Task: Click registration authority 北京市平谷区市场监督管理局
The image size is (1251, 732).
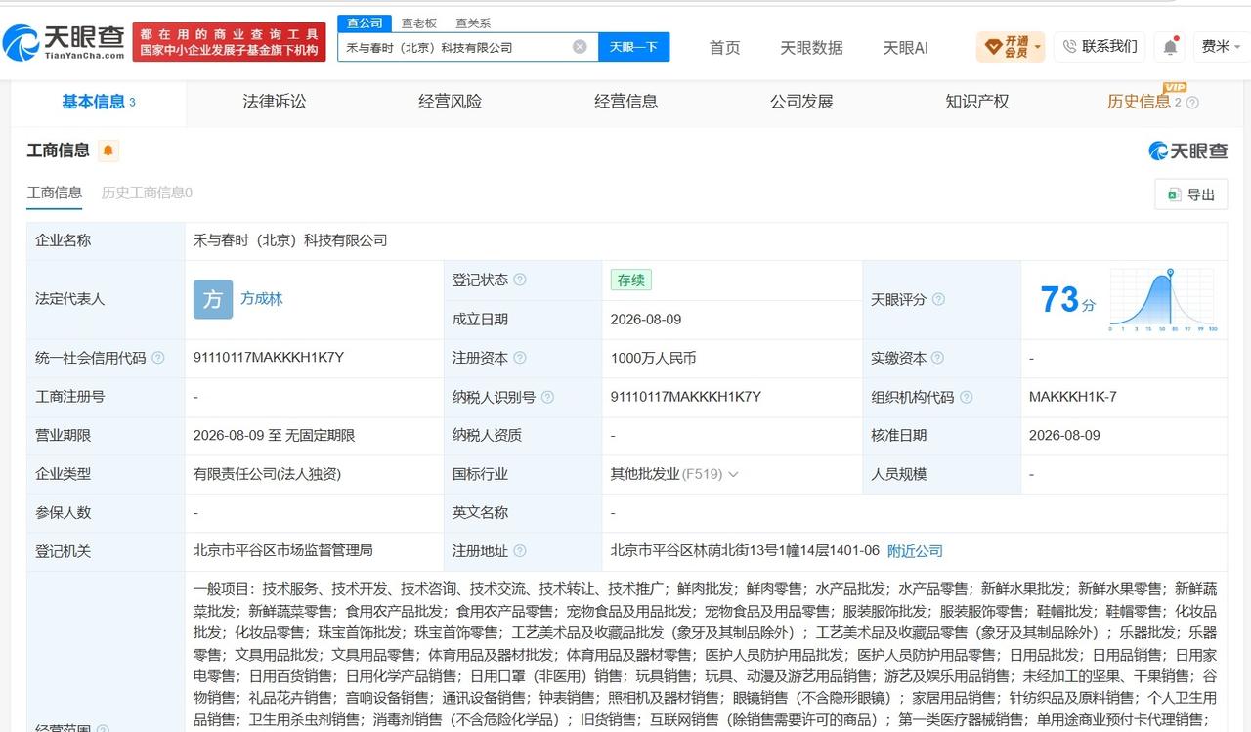Action: coord(283,551)
